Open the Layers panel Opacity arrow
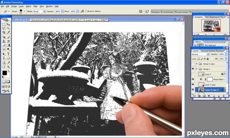The width and height of the screenshot is (230, 138). [226, 54]
